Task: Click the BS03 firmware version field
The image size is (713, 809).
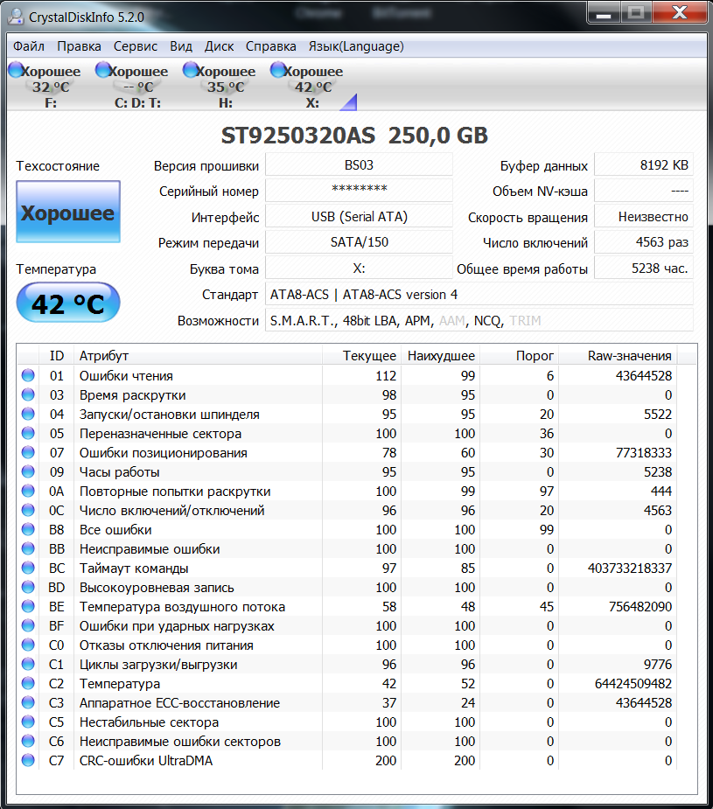Action: click(x=359, y=165)
